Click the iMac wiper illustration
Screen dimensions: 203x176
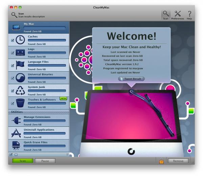(131, 123)
